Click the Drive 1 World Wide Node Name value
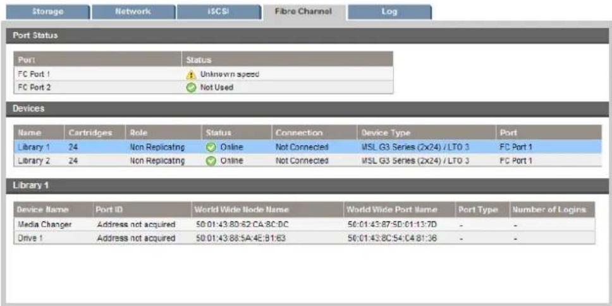The width and height of the screenshot is (612, 306). pyautogui.click(x=242, y=238)
